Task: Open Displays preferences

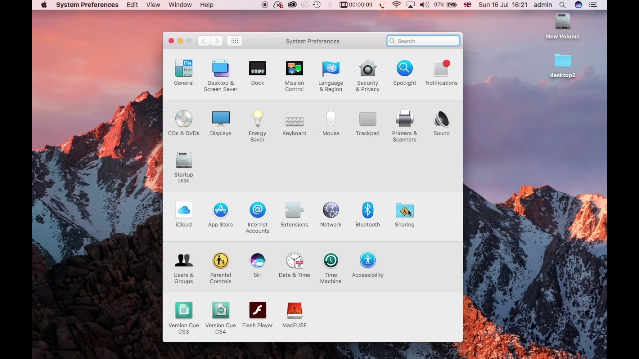Action: click(220, 123)
